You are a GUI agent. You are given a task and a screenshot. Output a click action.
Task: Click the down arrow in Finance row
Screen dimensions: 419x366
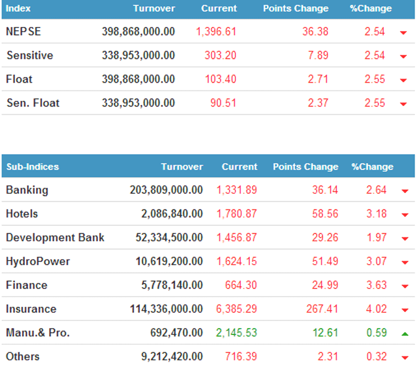click(x=404, y=286)
